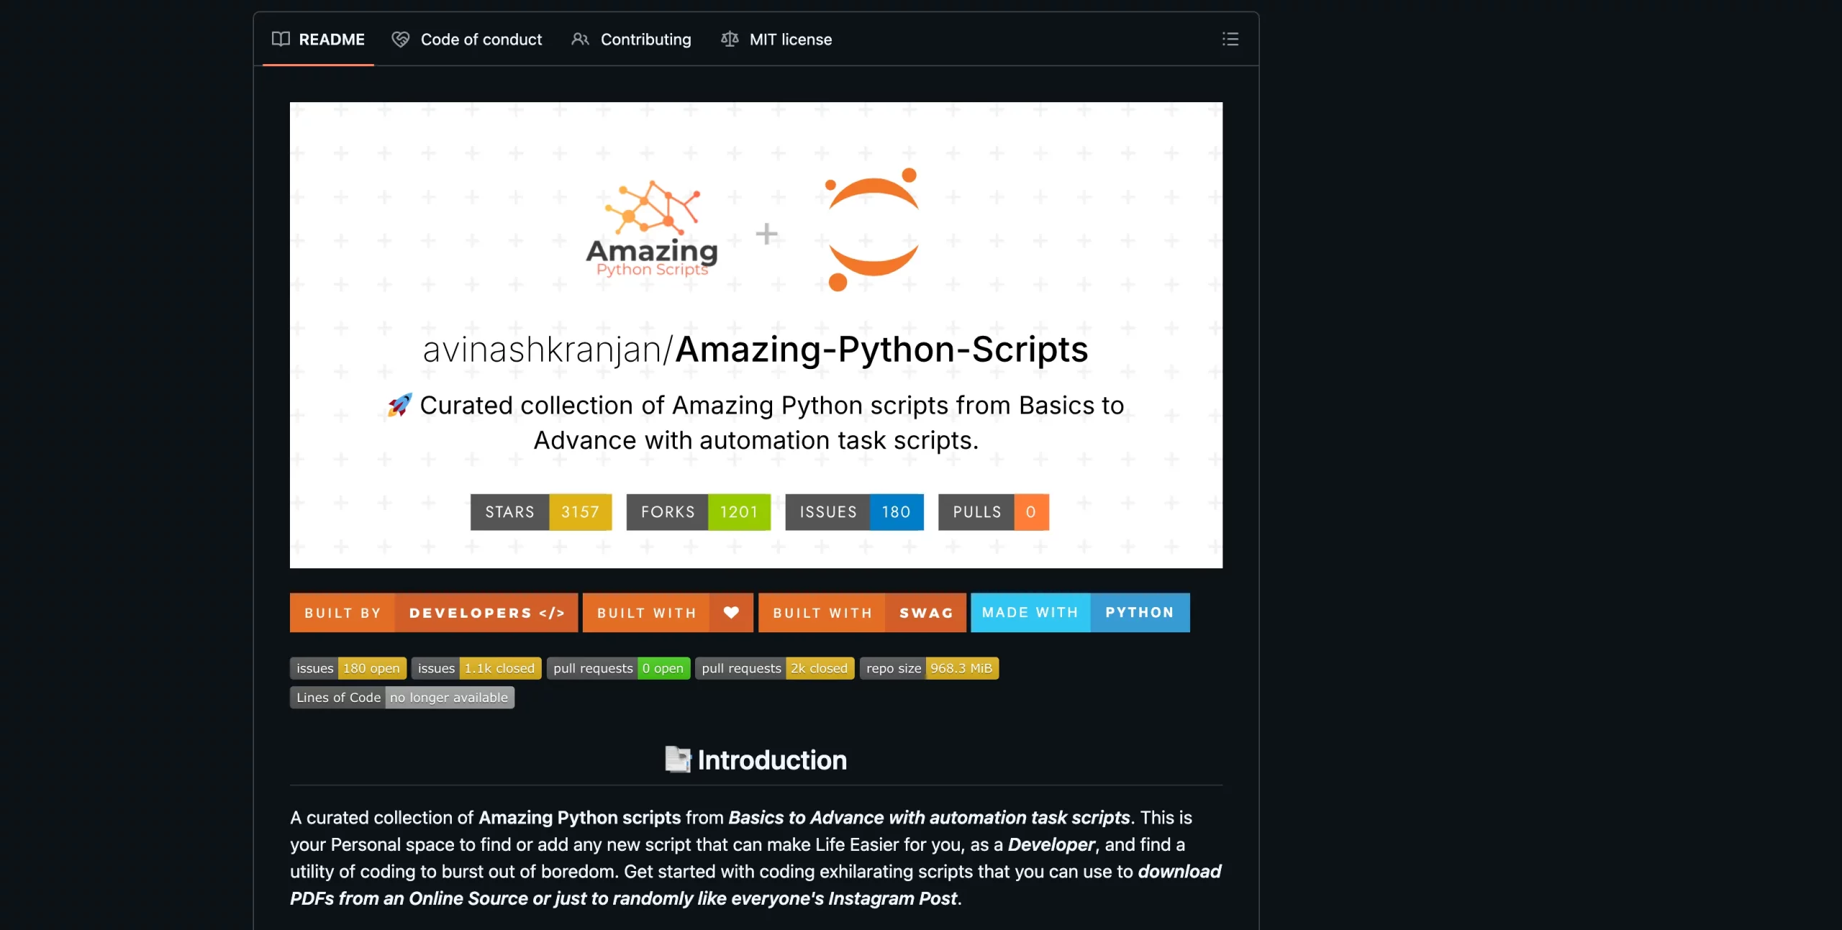Viewport: 1842px width, 930px height.
Task: Click the Lines of Code badge
Action: click(x=402, y=697)
